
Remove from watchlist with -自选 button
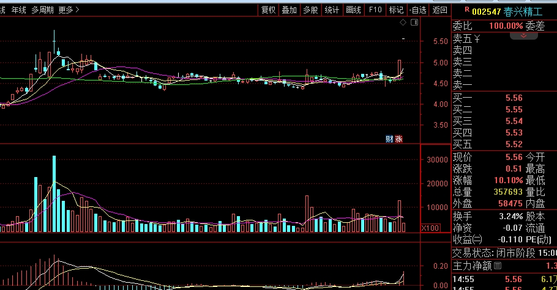pyautogui.click(x=417, y=10)
